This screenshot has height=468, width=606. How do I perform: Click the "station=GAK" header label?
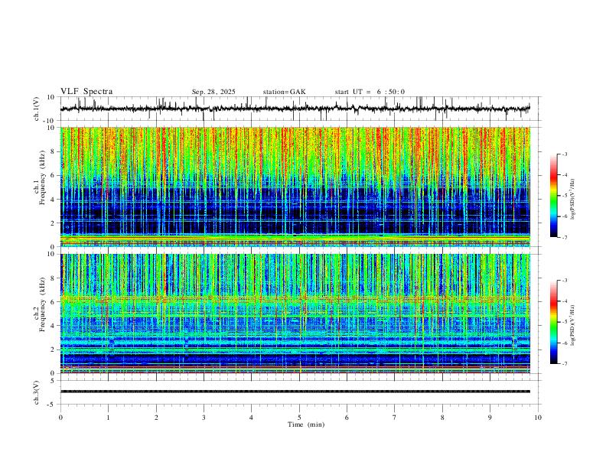coord(284,92)
